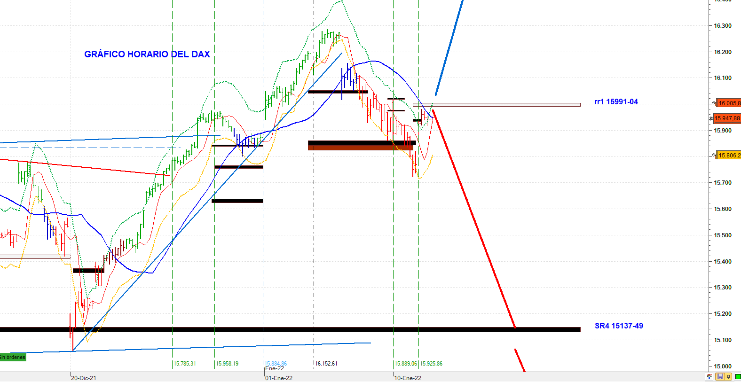Click the 'rr1 15991-04' resistance label
The image size is (741, 382).
pos(616,101)
